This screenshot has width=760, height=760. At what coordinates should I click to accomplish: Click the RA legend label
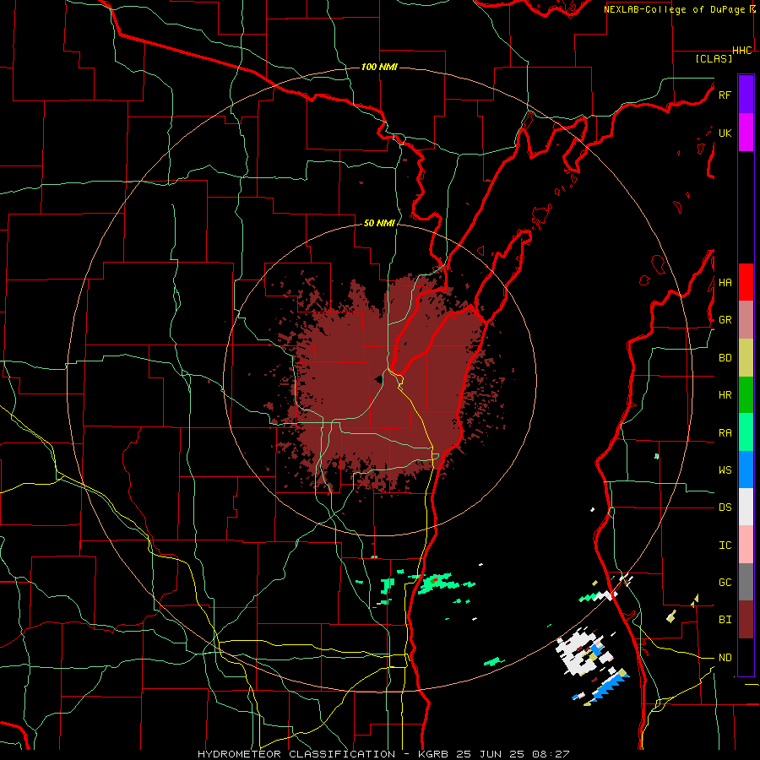pos(725,433)
